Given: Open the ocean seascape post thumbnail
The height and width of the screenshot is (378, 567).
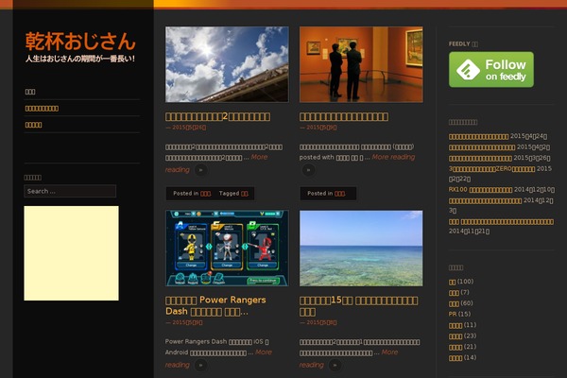Looking at the screenshot, I should (361, 249).
